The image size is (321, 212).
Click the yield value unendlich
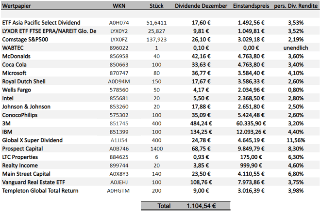pos(296,48)
